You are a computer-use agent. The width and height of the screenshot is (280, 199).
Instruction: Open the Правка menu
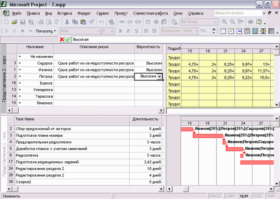pos(33,13)
